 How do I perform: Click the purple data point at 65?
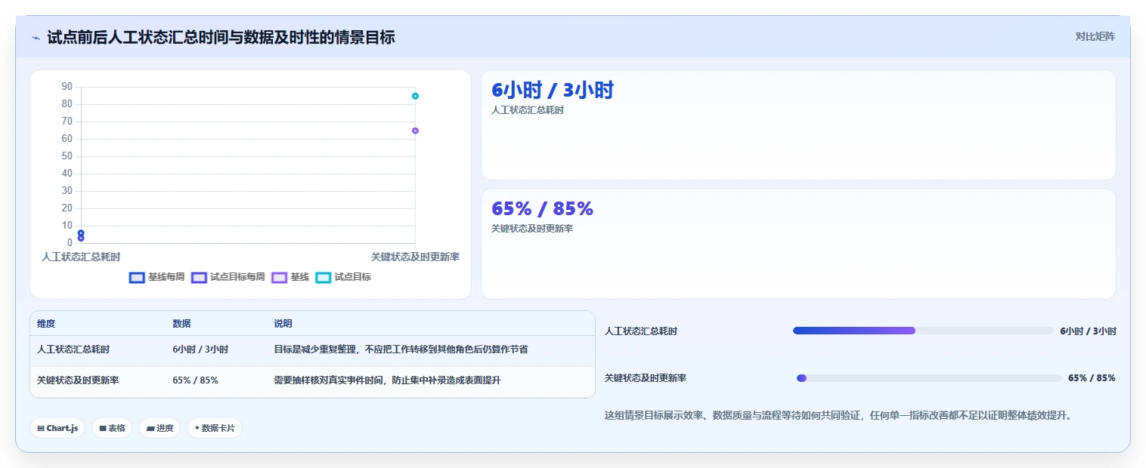click(x=415, y=131)
